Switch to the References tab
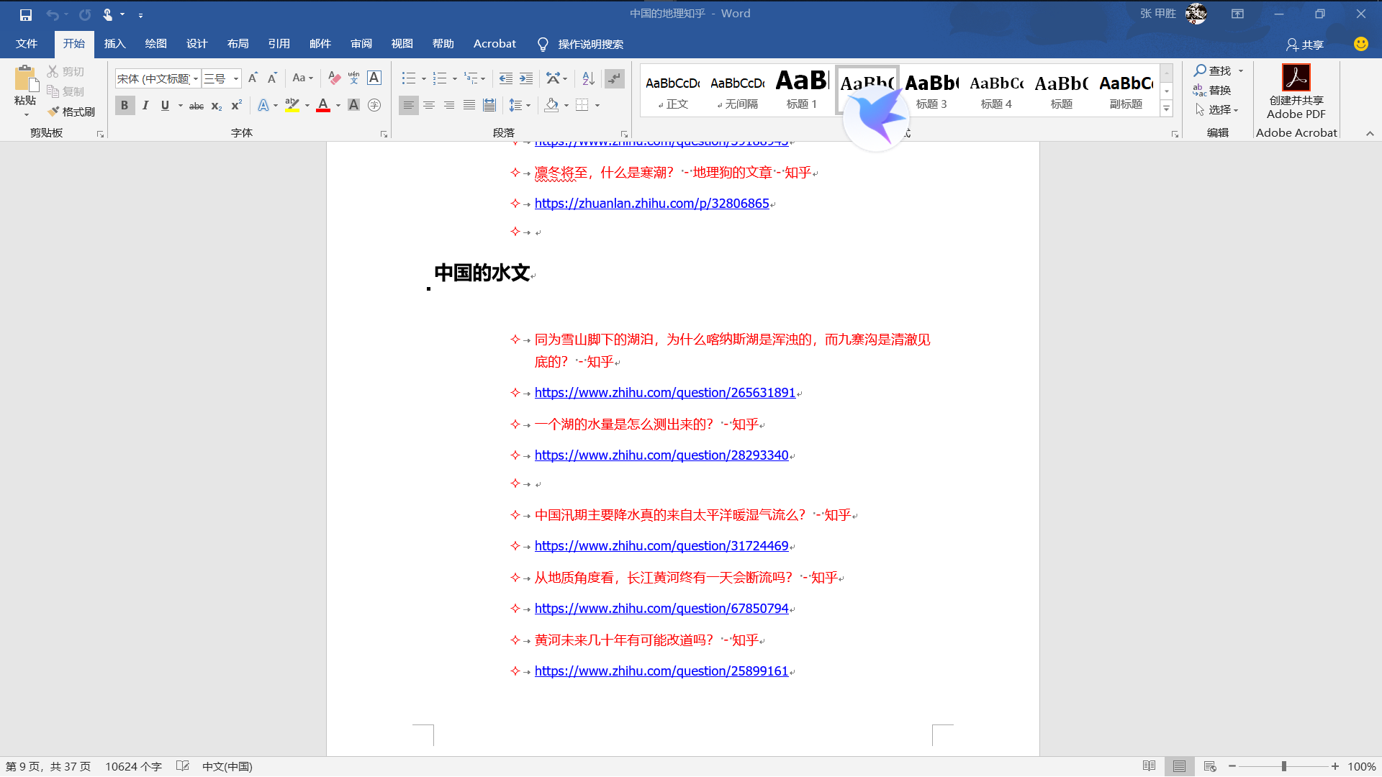Screen dimensions: 1382x777 click(x=279, y=44)
